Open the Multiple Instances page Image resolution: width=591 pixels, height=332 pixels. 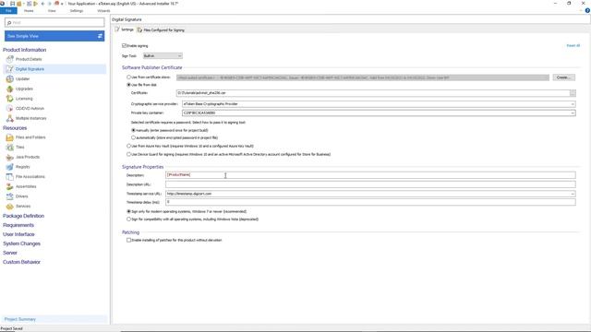[30, 118]
